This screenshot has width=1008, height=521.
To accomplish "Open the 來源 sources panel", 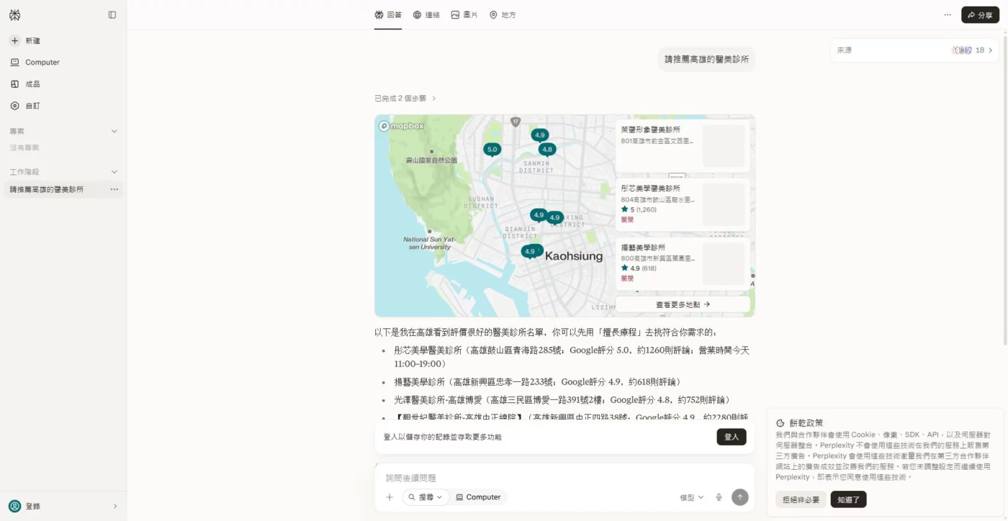I will [x=914, y=50].
